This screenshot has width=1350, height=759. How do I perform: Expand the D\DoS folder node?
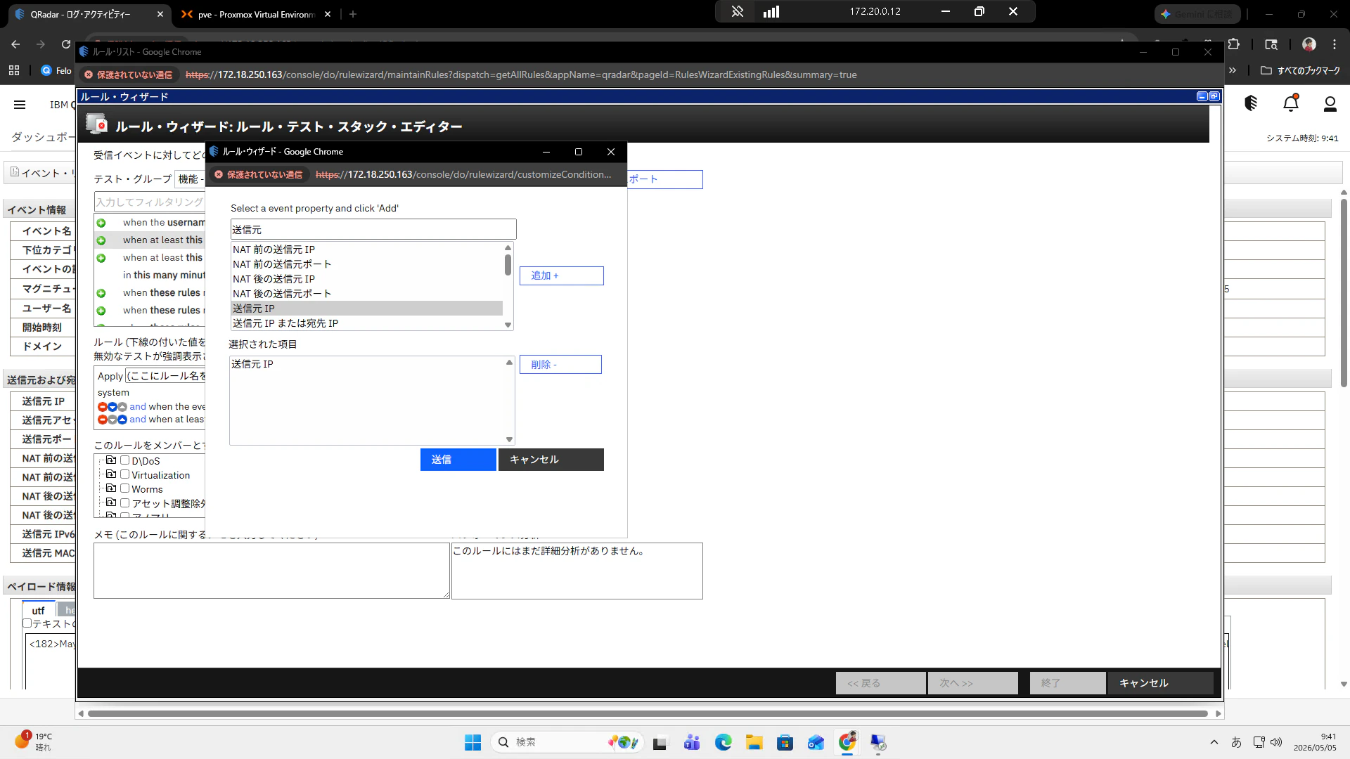111,460
